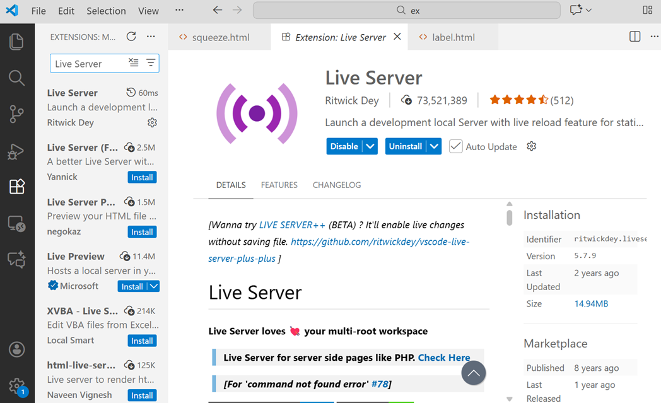Split the editor to the right
The image size is (661, 403).
(x=635, y=37)
